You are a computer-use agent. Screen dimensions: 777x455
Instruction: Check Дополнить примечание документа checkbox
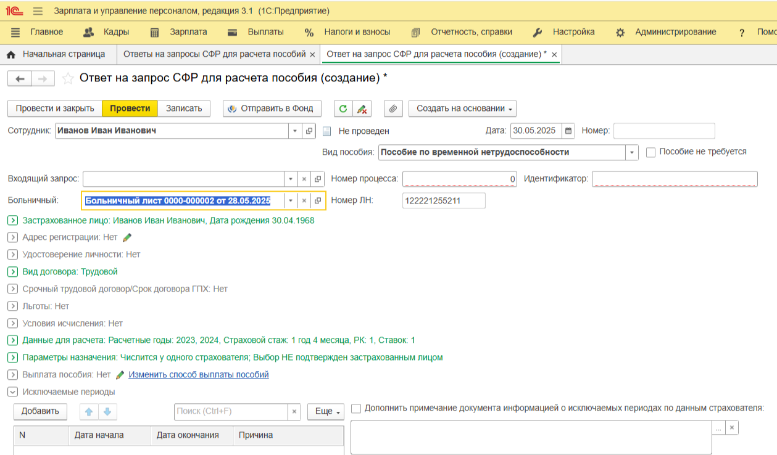pyautogui.click(x=356, y=408)
